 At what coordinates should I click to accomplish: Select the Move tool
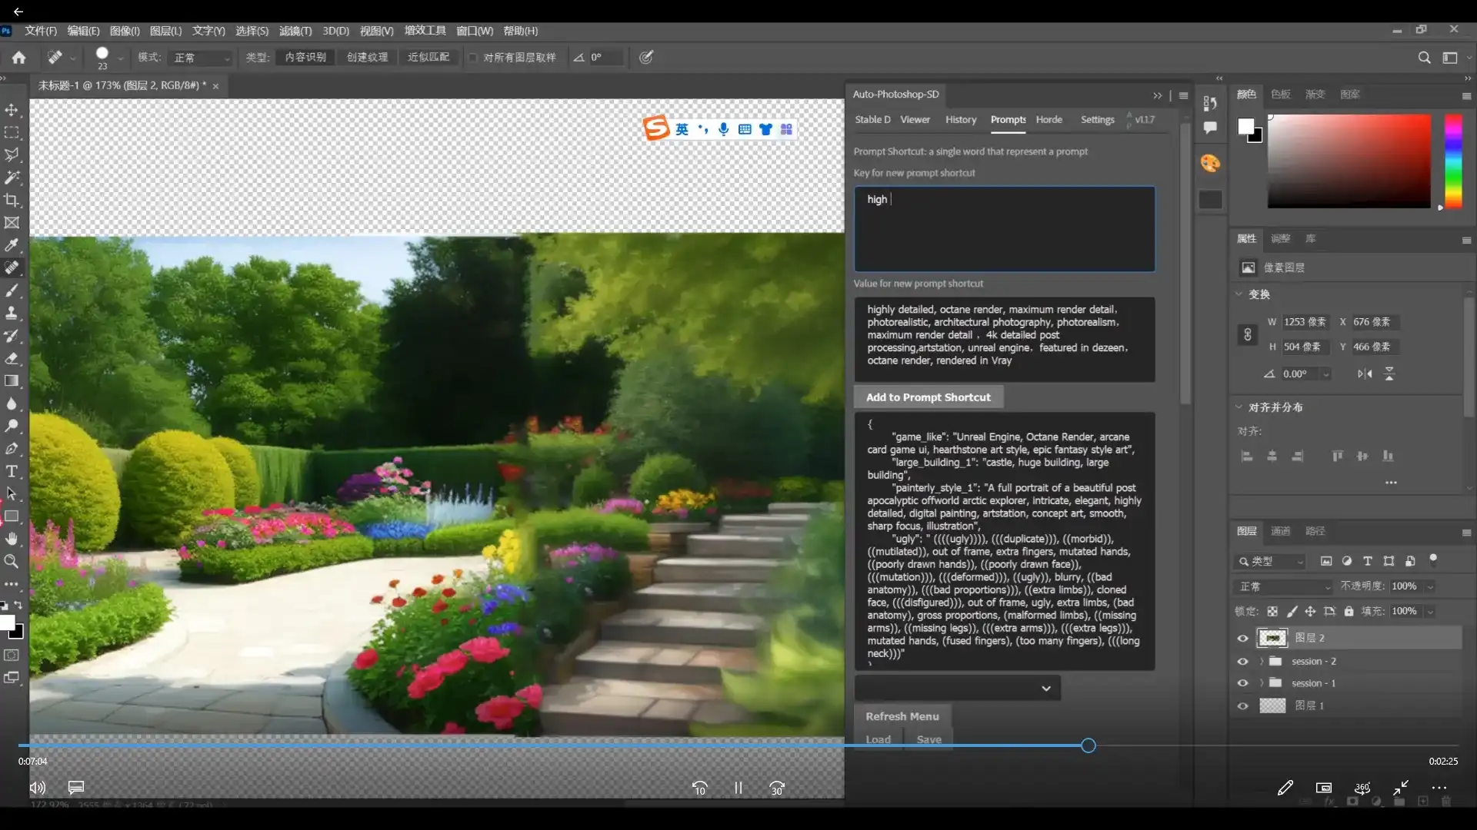tap(12, 110)
